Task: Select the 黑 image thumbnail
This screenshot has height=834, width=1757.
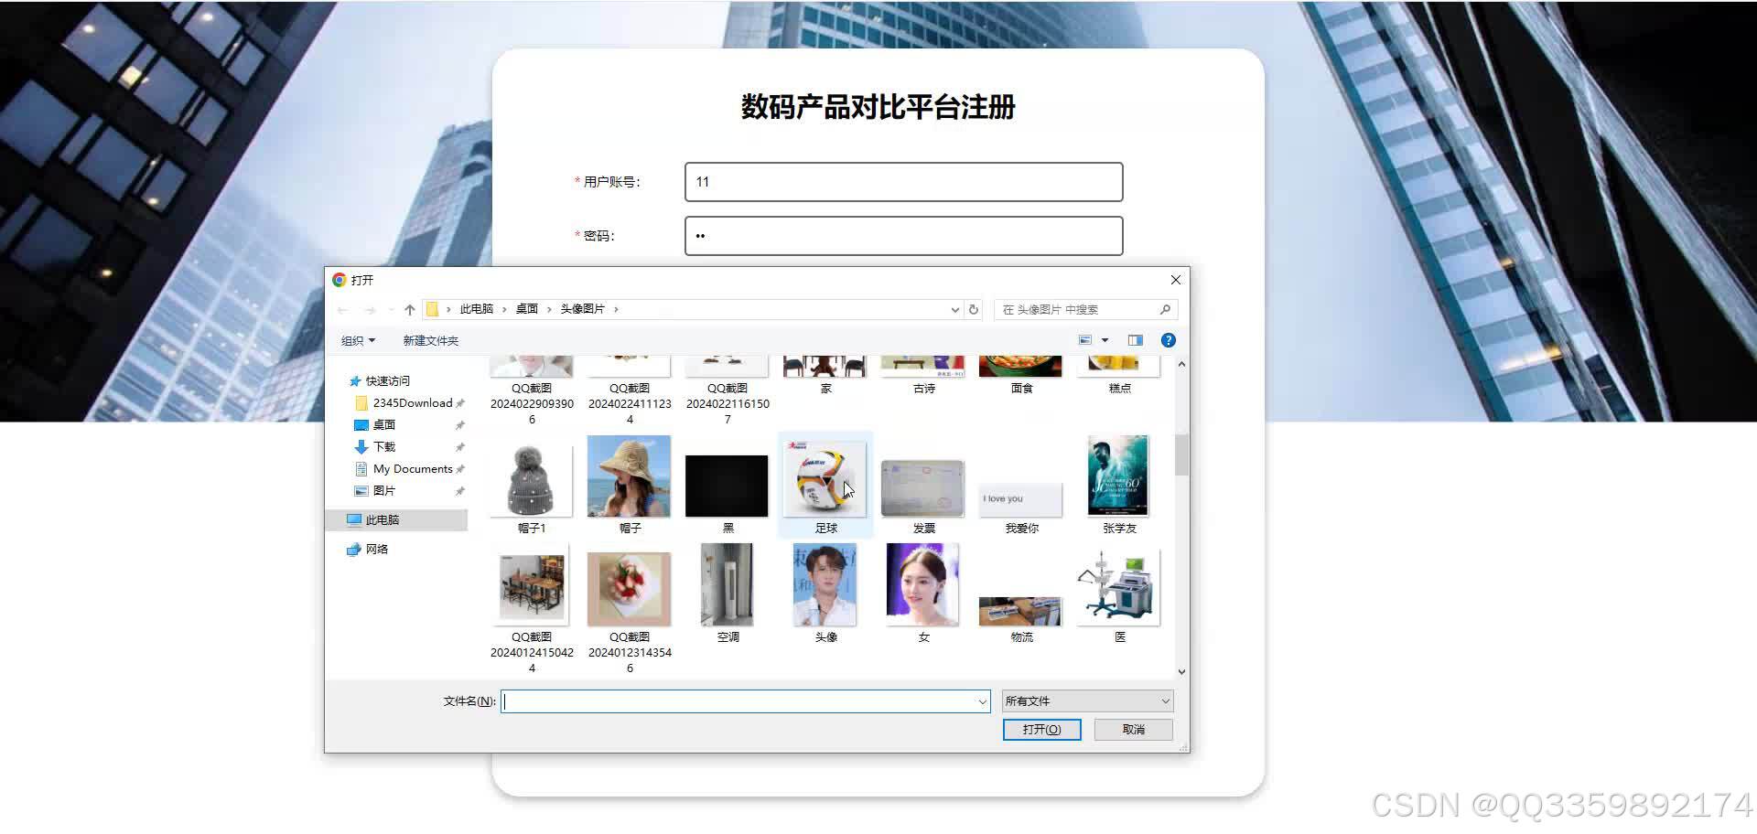Action: tap(728, 485)
